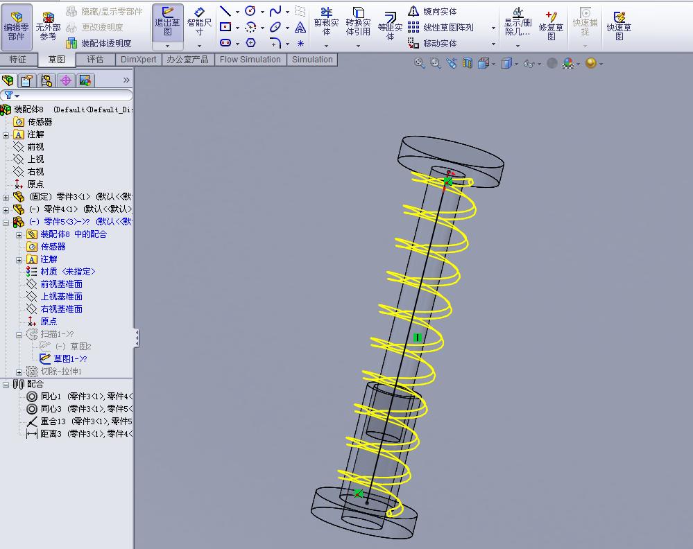This screenshot has width=693, height=549.
Task: Click the tree filter input field
Action: coord(67,96)
